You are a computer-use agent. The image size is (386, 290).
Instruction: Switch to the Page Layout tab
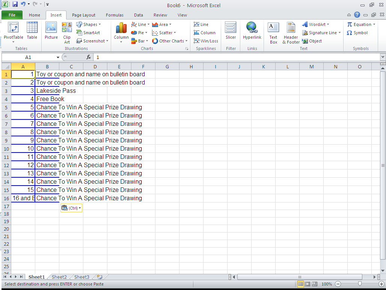(84, 15)
